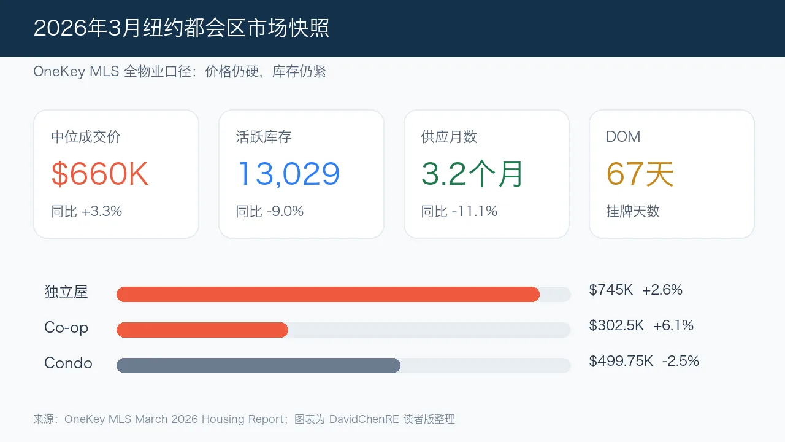Click the +2.6% change value
785x442 pixels.
point(662,290)
